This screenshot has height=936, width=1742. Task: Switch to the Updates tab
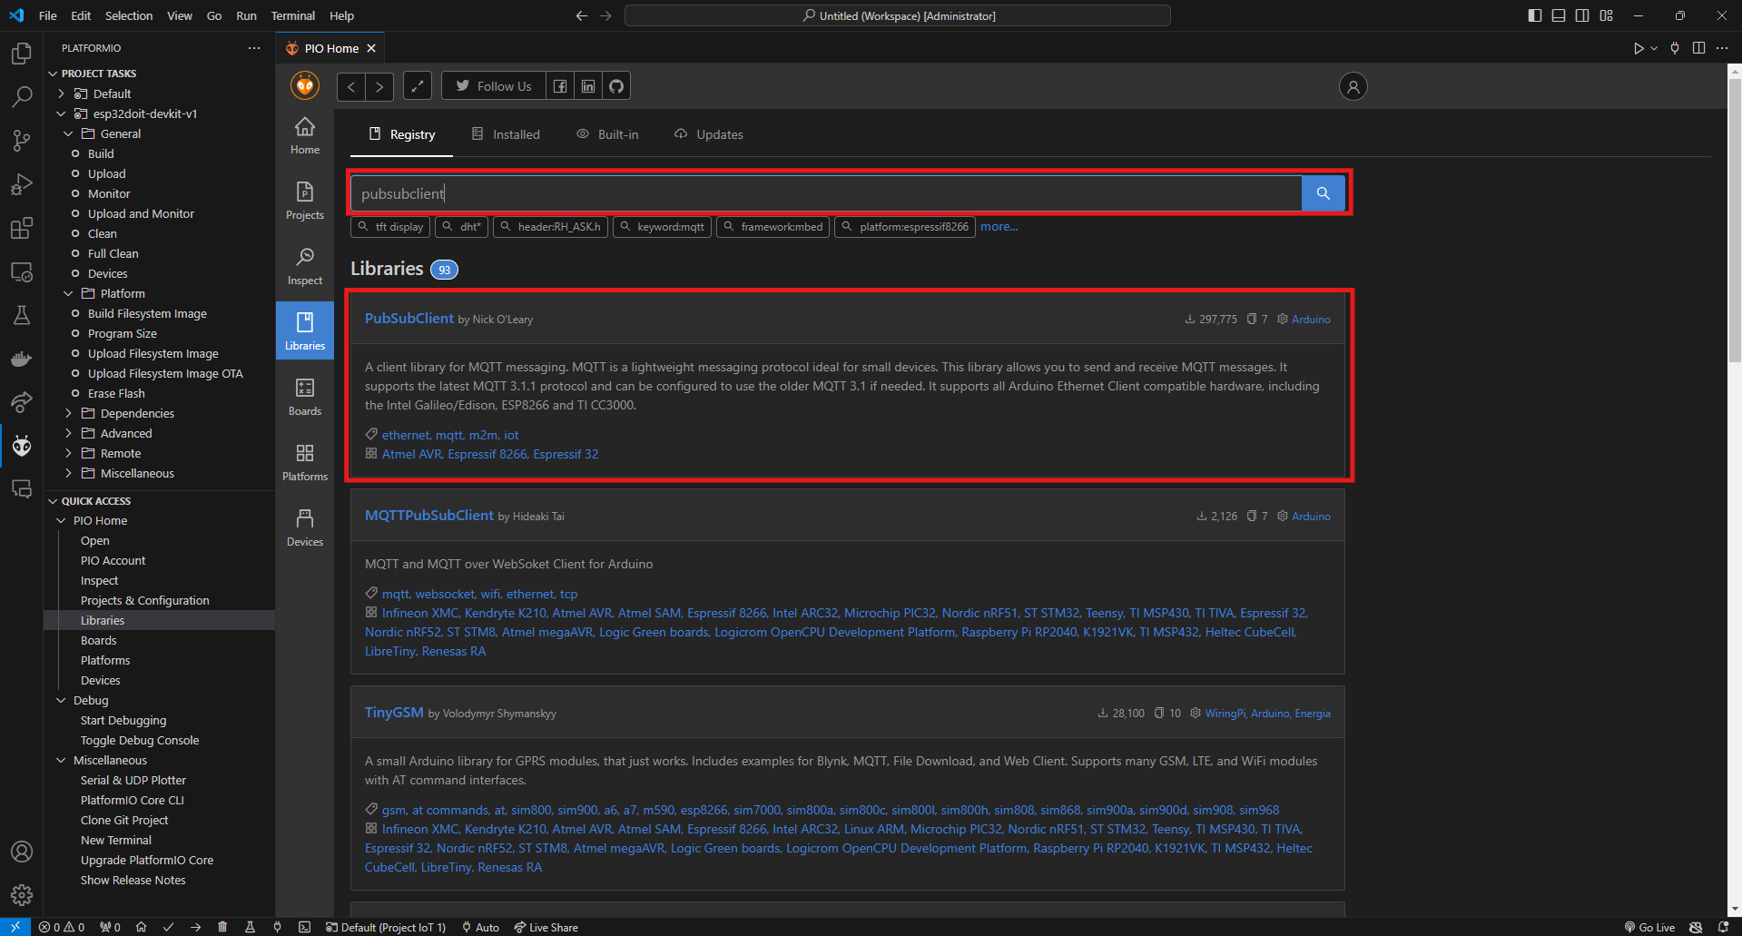pyautogui.click(x=708, y=134)
